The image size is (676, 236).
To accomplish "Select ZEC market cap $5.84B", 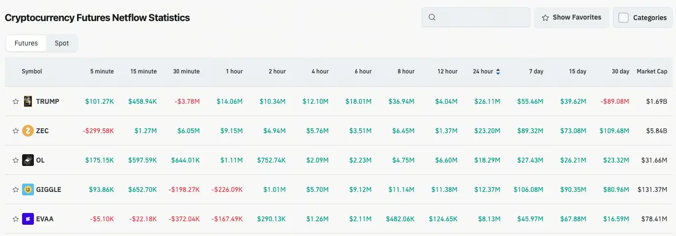I will point(657,131).
